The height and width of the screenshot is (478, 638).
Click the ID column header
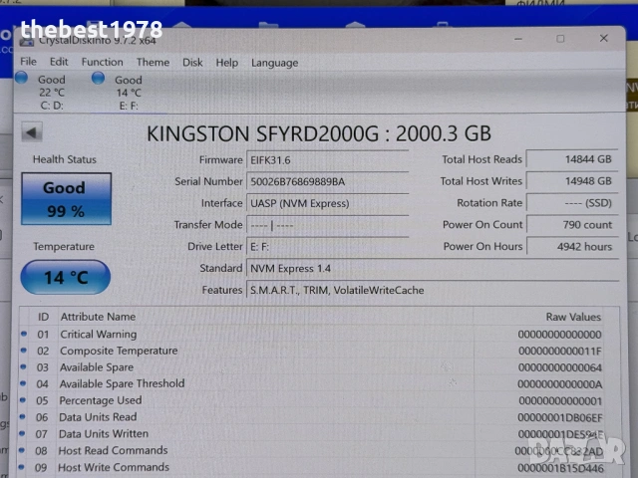pyautogui.click(x=43, y=317)
